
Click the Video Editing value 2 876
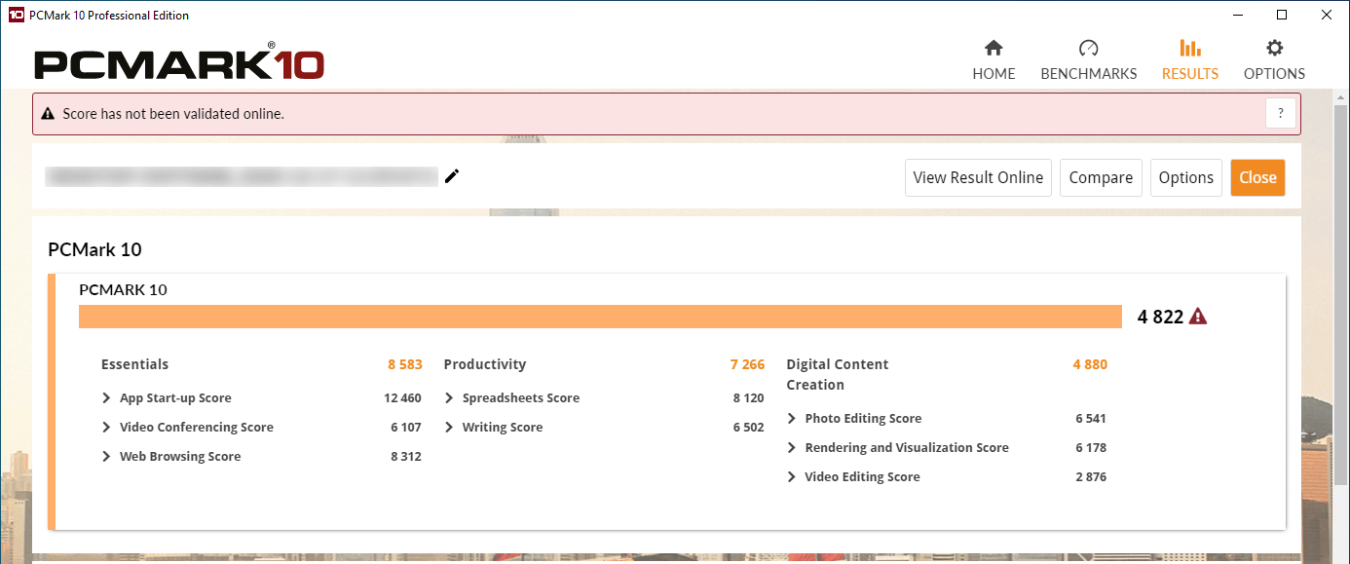click(x=1091, y=477)
